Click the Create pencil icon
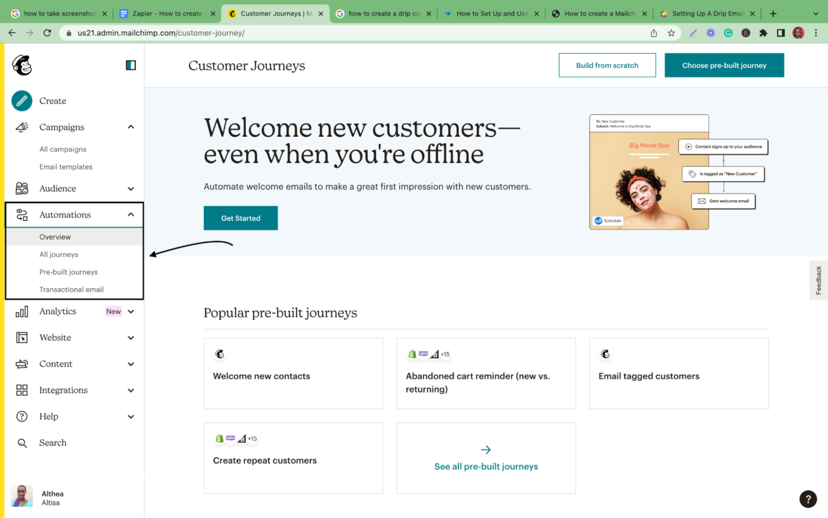The image size is (828, 518). click(22, 101)
